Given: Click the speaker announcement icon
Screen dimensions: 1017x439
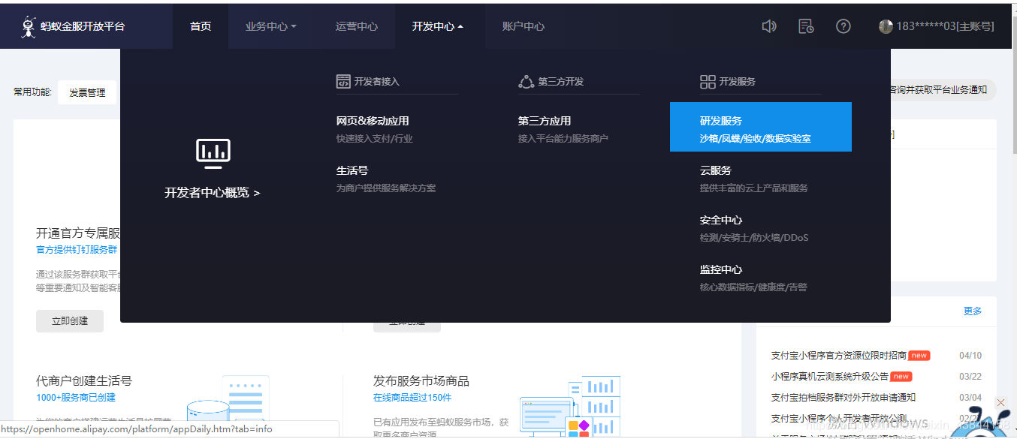Looking at the screenshot, I should pyautogui.click(x=769, y=26).
